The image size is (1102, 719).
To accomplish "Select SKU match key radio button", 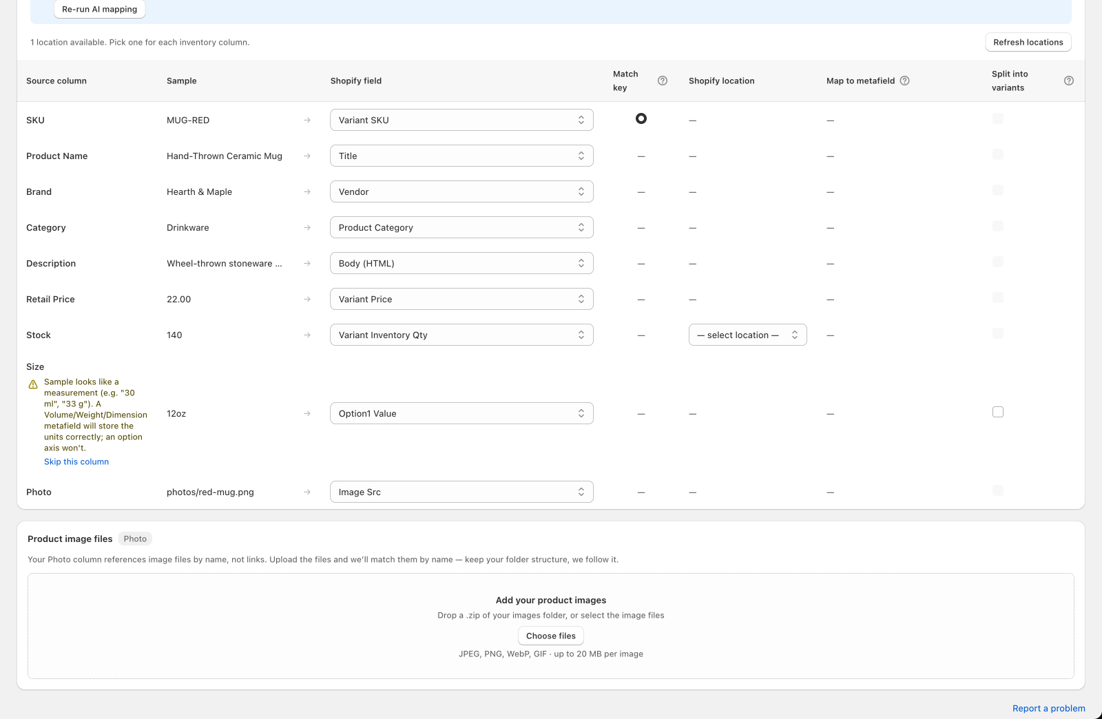I will [641, 118].
